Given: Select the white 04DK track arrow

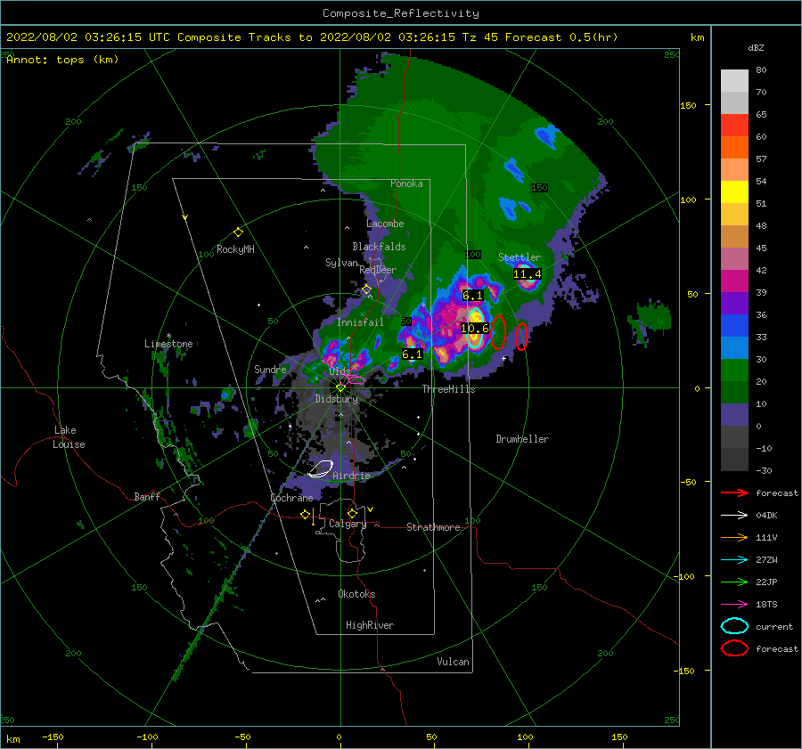Looking at the screenshot, I should 734,516.
